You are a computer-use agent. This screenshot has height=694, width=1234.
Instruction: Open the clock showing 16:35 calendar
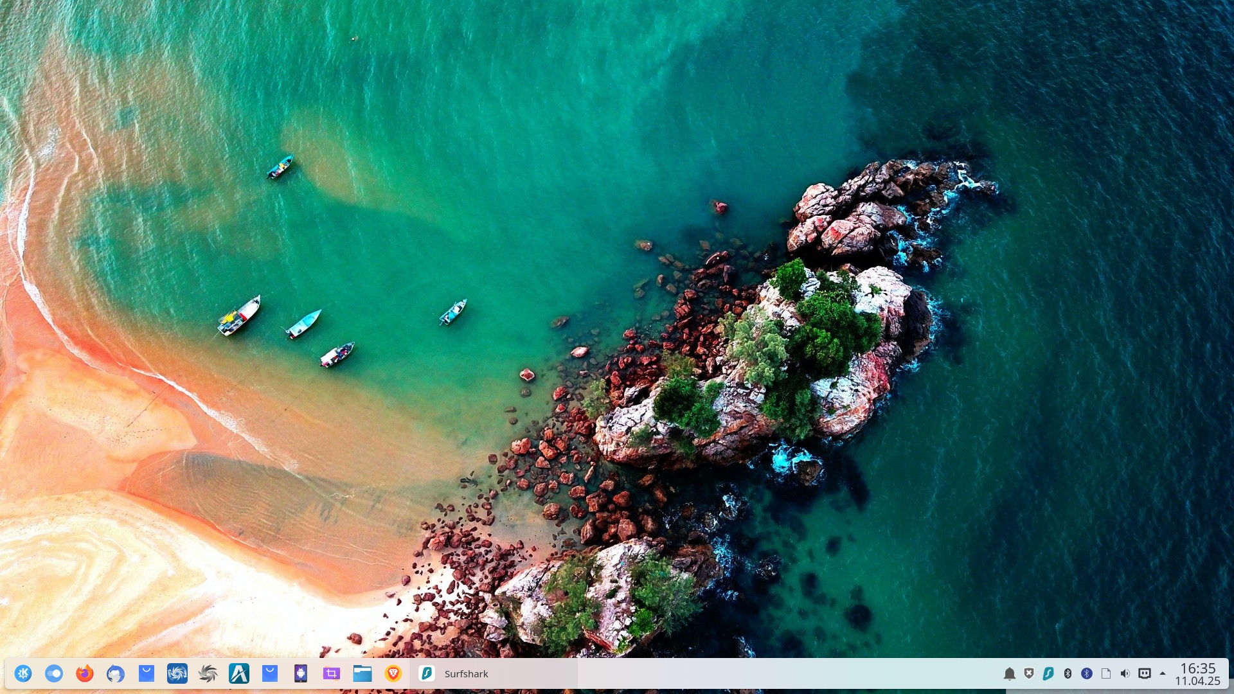1197,674
